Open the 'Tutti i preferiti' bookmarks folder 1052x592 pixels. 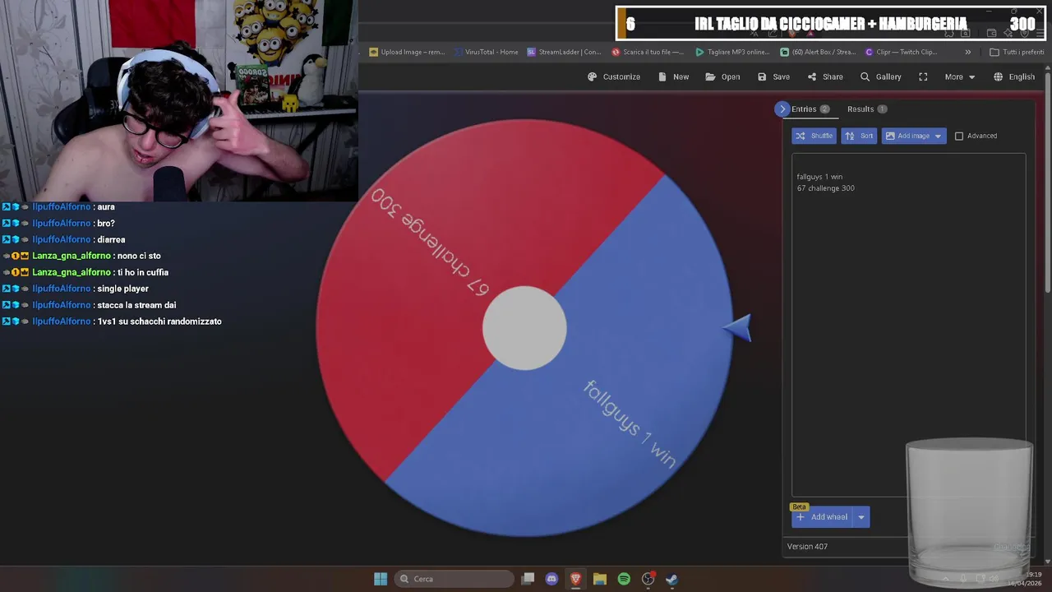(x=1017, y=52)
